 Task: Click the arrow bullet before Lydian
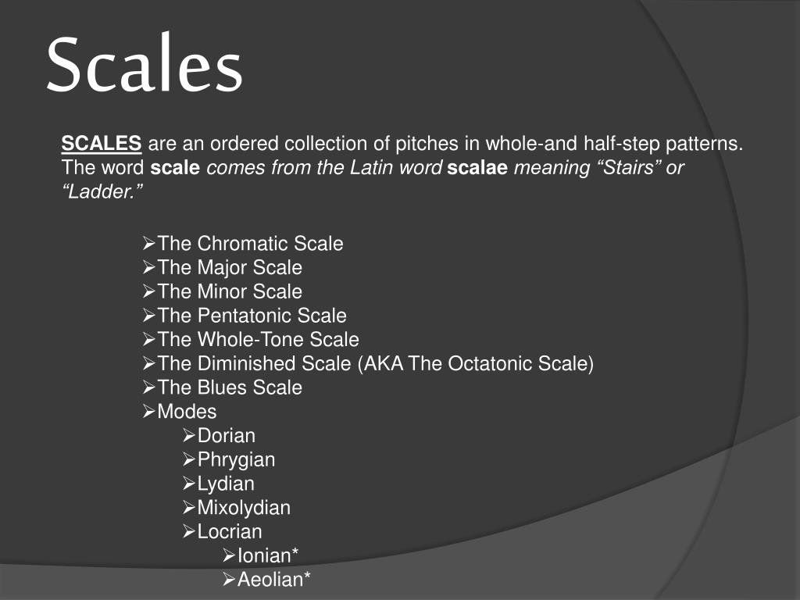pos(189,483)
